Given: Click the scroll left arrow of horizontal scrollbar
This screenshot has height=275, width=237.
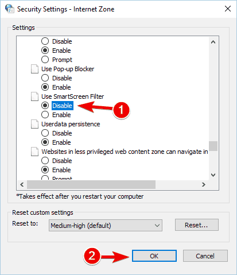Looking at the screenshot, I should pyautogui.click(x=22, y=184).
